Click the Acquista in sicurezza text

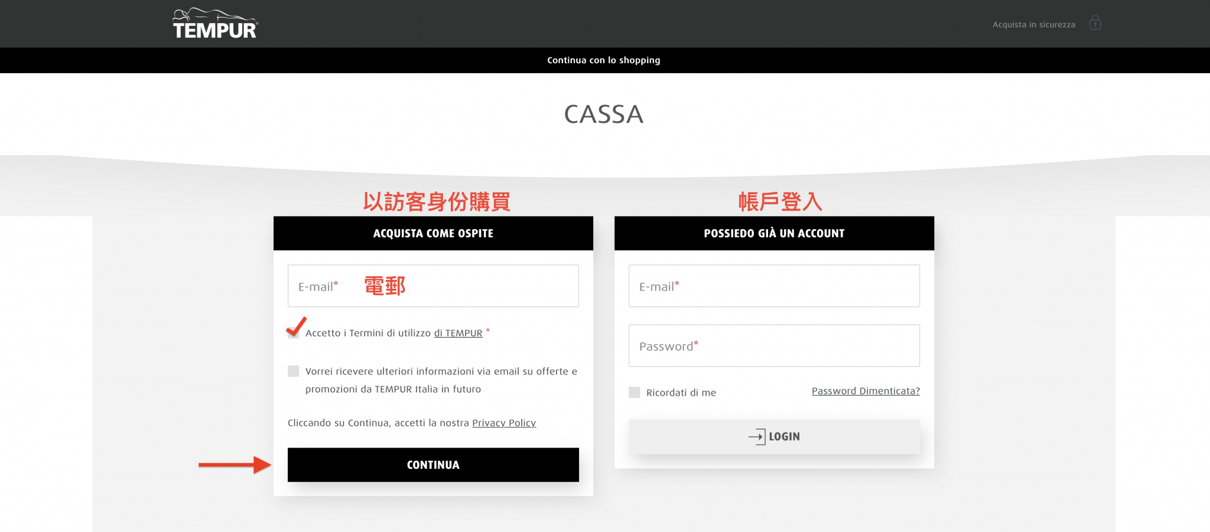pyautogui.click(x=1034, y=24)
